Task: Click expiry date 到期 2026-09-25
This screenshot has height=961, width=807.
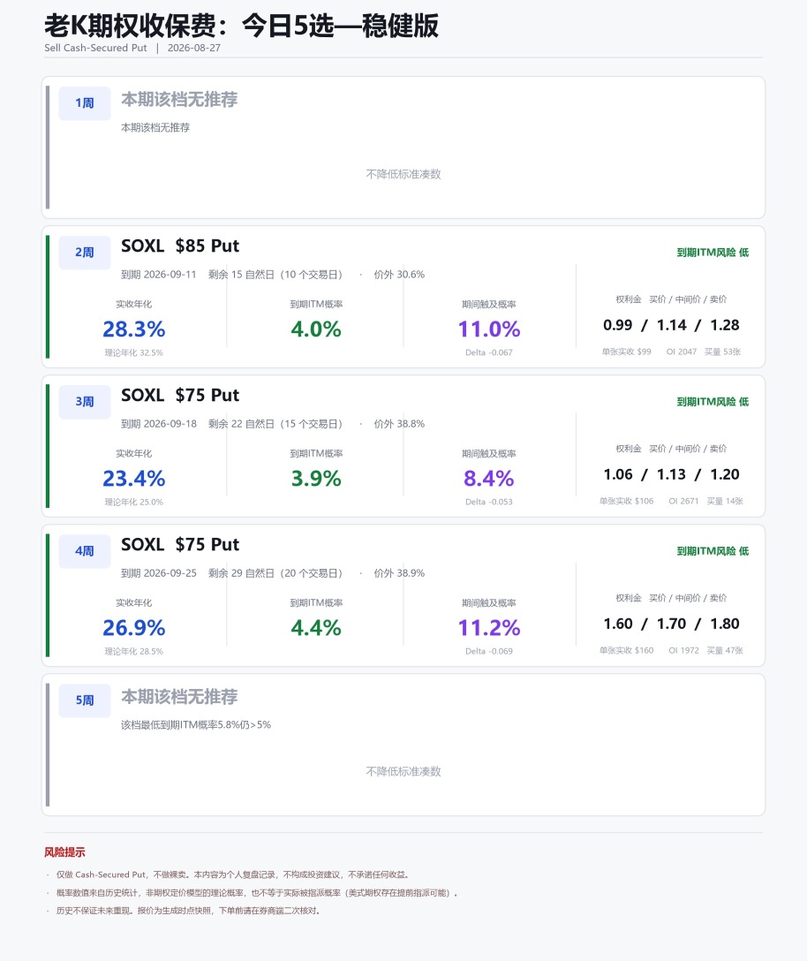Action: coord(159,573)
